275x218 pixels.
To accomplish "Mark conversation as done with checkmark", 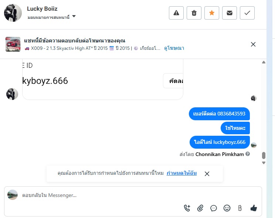I will [247, 13].
